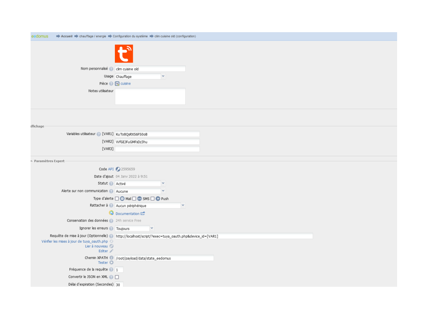Click help icon next to Nom personnalisé
The image size is (446, 315).
111,69
